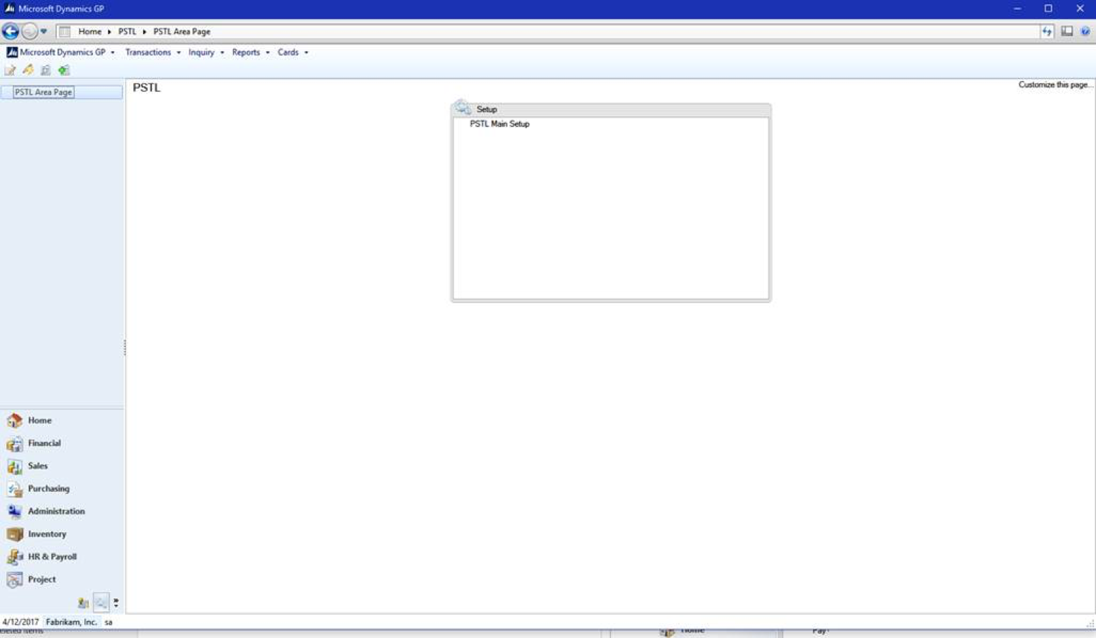Image resolution: width=1096 pixels, height=638 pixels.
Task: Click the HR & Payroll module icon
Action: click(14, 557)
